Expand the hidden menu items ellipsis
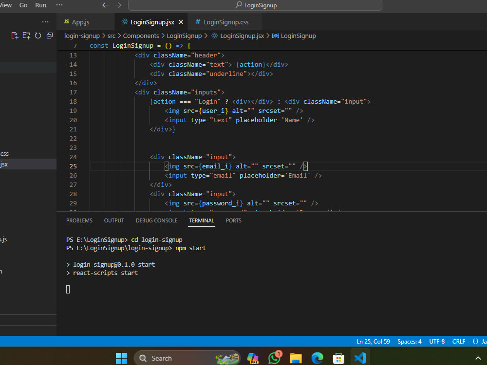Viewport: 487px width, 365px height. click(59, 5)
